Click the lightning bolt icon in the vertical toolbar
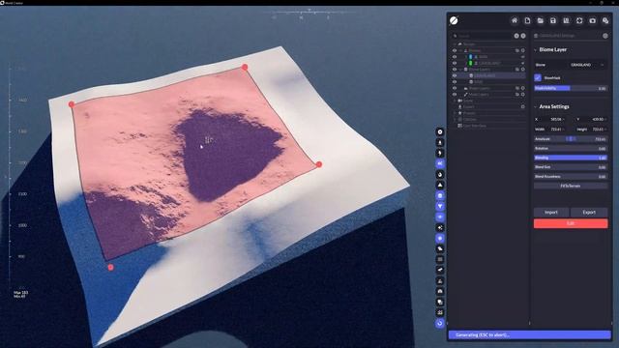 pyautogui.click(x=440, y=153)
